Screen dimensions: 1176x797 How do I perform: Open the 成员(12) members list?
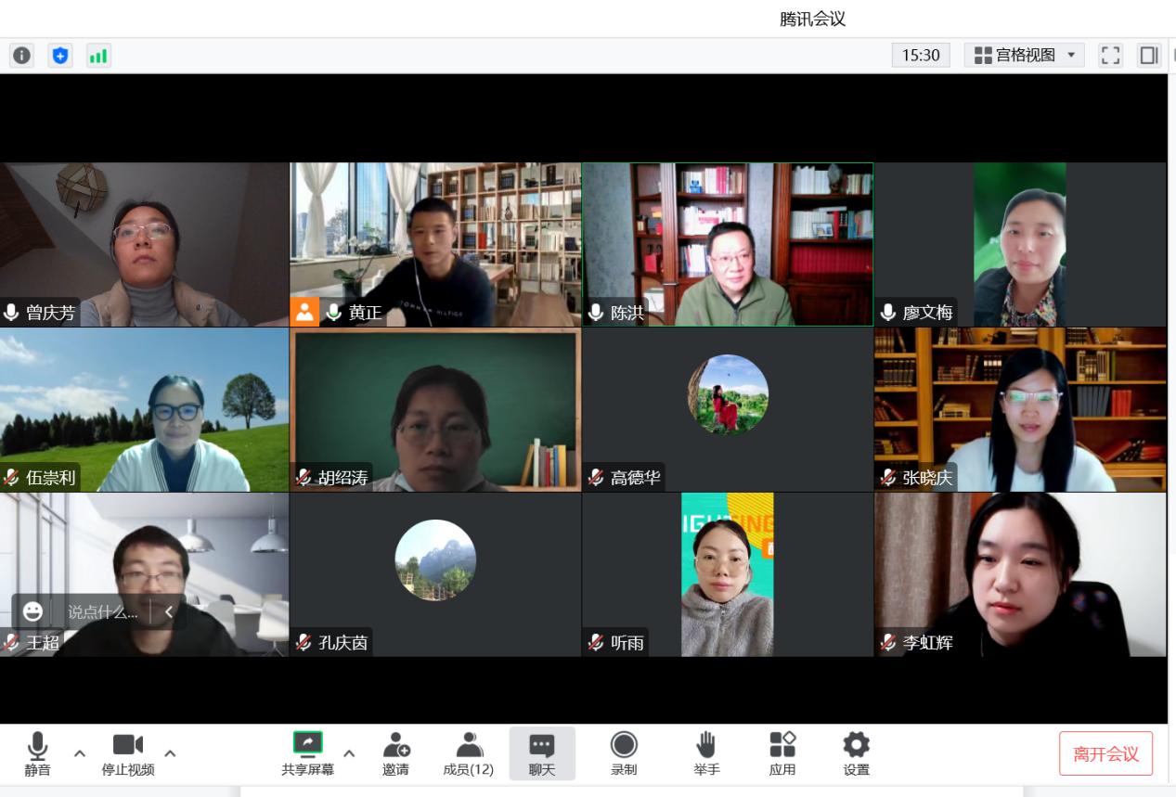(x=469, y=753)
